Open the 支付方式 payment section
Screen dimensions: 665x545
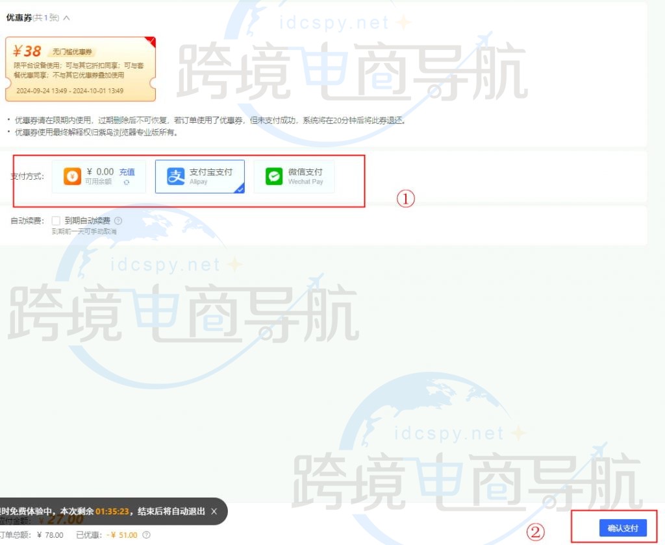point(27,176)
